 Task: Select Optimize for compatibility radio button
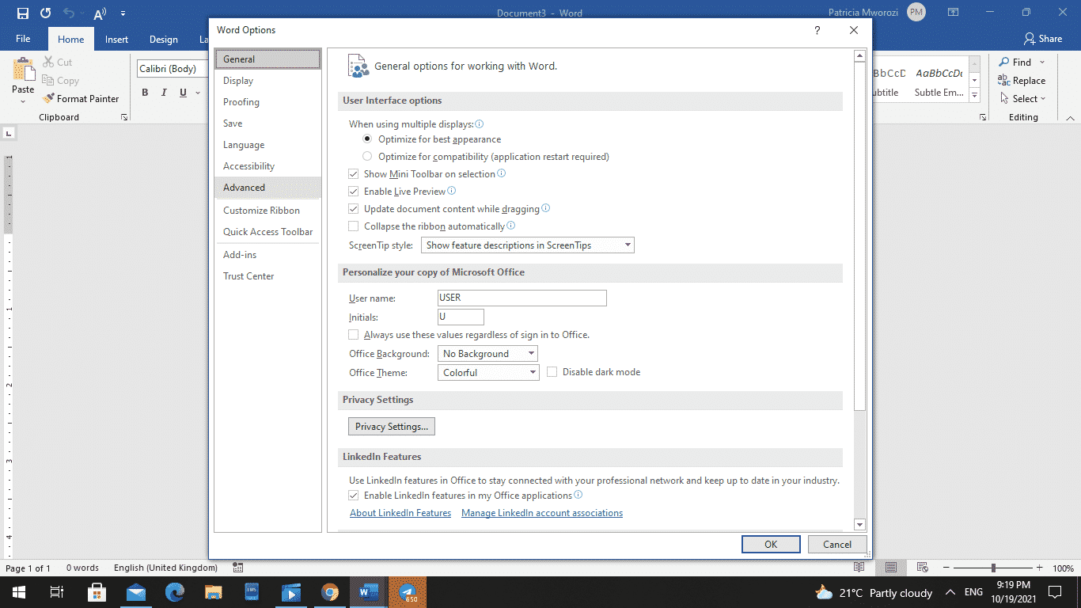pyautogui.click(x=367, y=156)
